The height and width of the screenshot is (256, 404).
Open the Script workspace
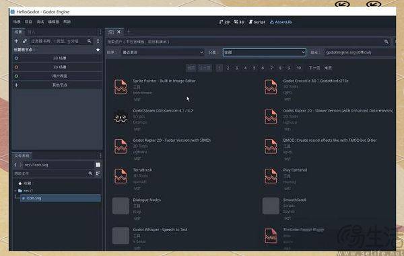tap(257, 22)
